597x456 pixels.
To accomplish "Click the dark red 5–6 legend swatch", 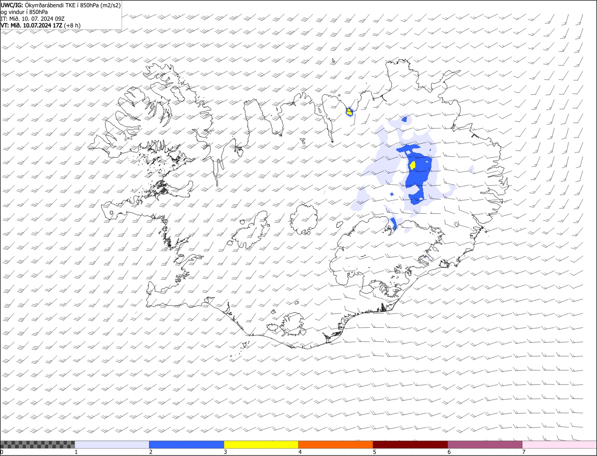I will point(411,445).
